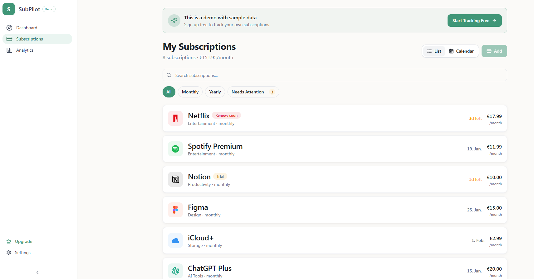Image resolution: width=534 pixels, height=279 pixels.
Task: Filter subscriptions by Yearly
Action: click(x=215, y=92)
